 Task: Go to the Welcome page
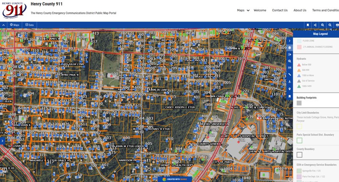[260, 10]
